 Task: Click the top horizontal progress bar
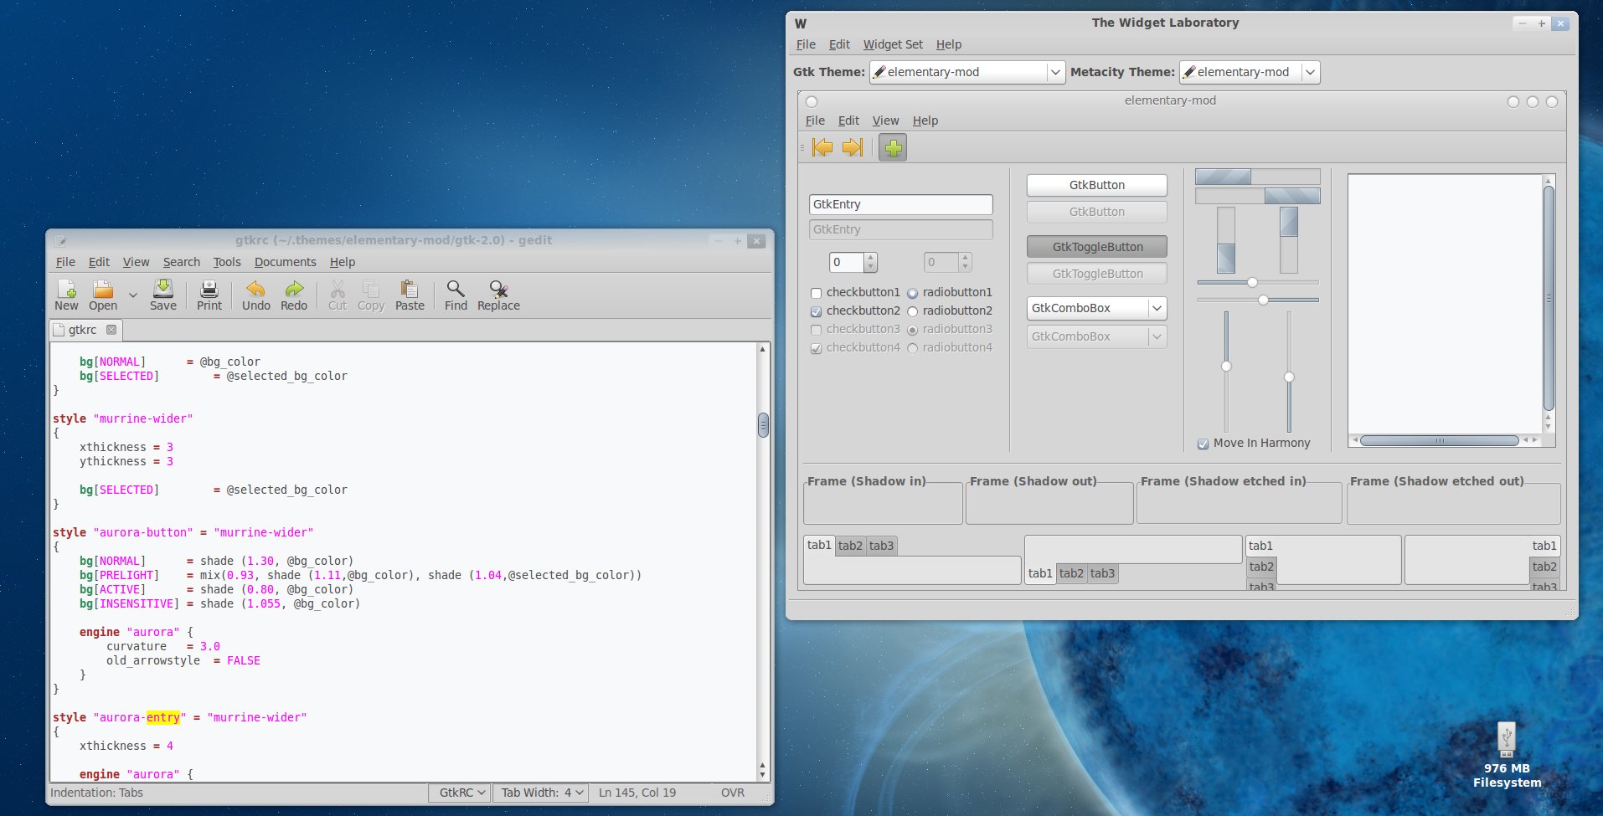[1257, 177]
